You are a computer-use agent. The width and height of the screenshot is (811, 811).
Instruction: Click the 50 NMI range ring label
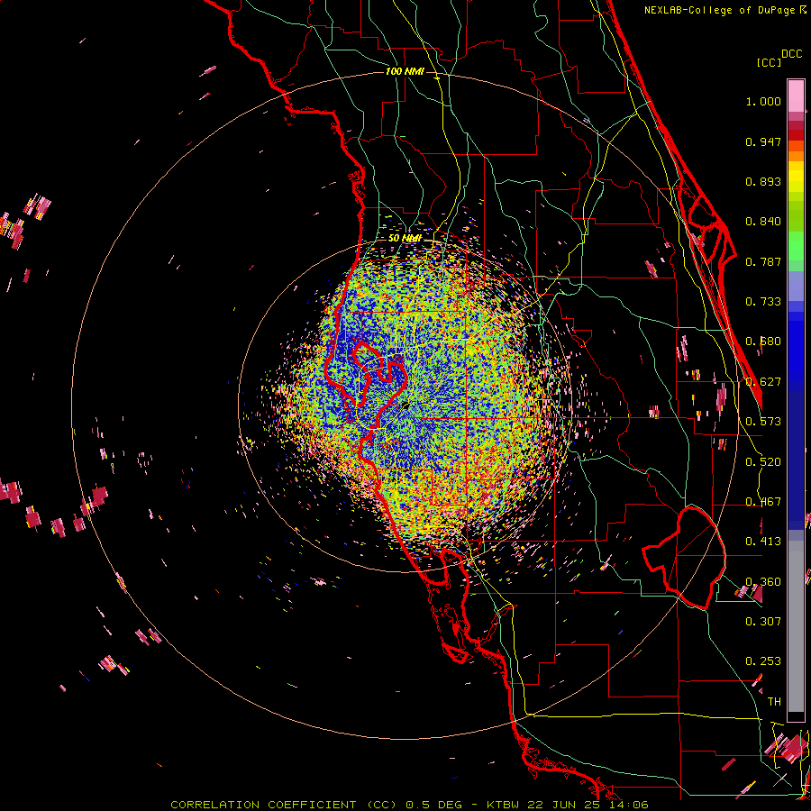405,238
